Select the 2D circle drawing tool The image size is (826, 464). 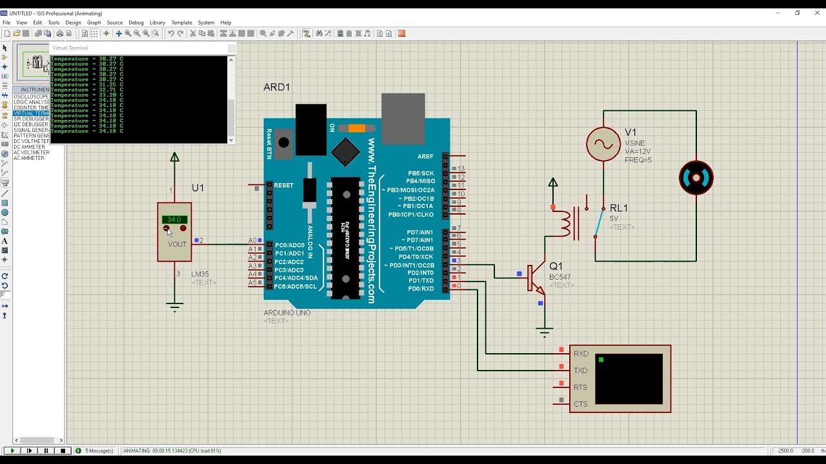coord(5,213)
